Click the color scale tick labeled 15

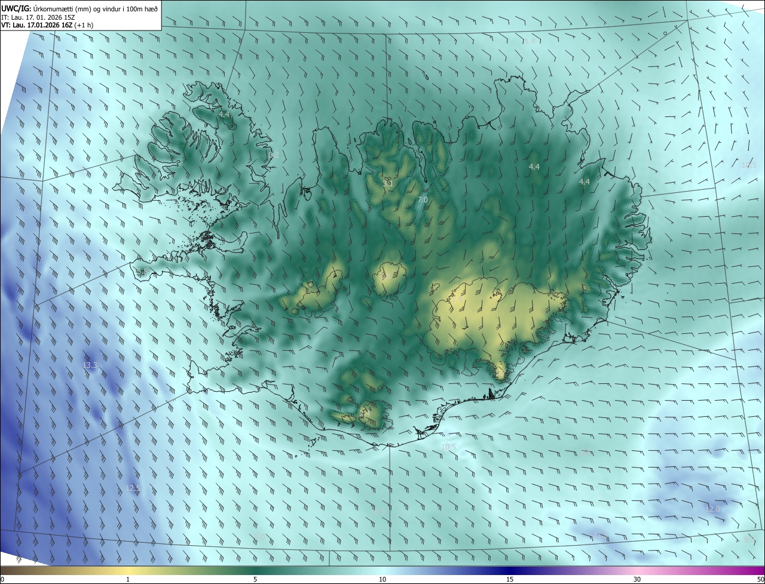pyautogui.click(x=510, y=579)
